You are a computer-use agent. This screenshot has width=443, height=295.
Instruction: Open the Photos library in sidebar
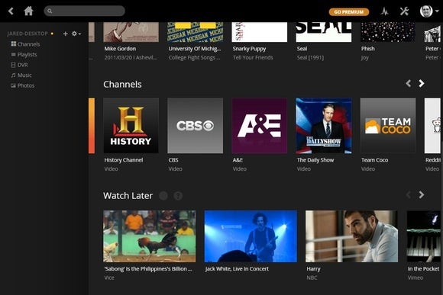23,85
